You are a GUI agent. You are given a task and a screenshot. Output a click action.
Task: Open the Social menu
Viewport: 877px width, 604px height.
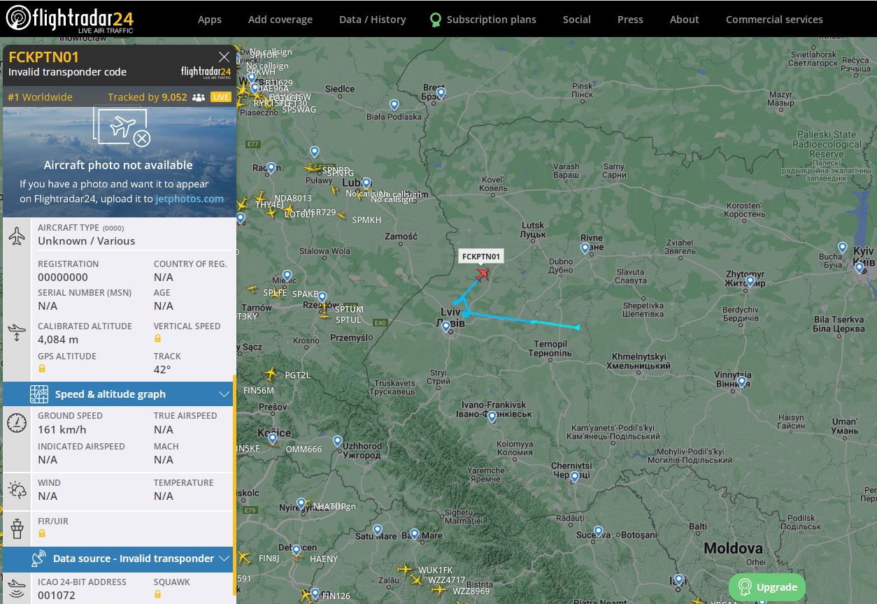point(577,20)
